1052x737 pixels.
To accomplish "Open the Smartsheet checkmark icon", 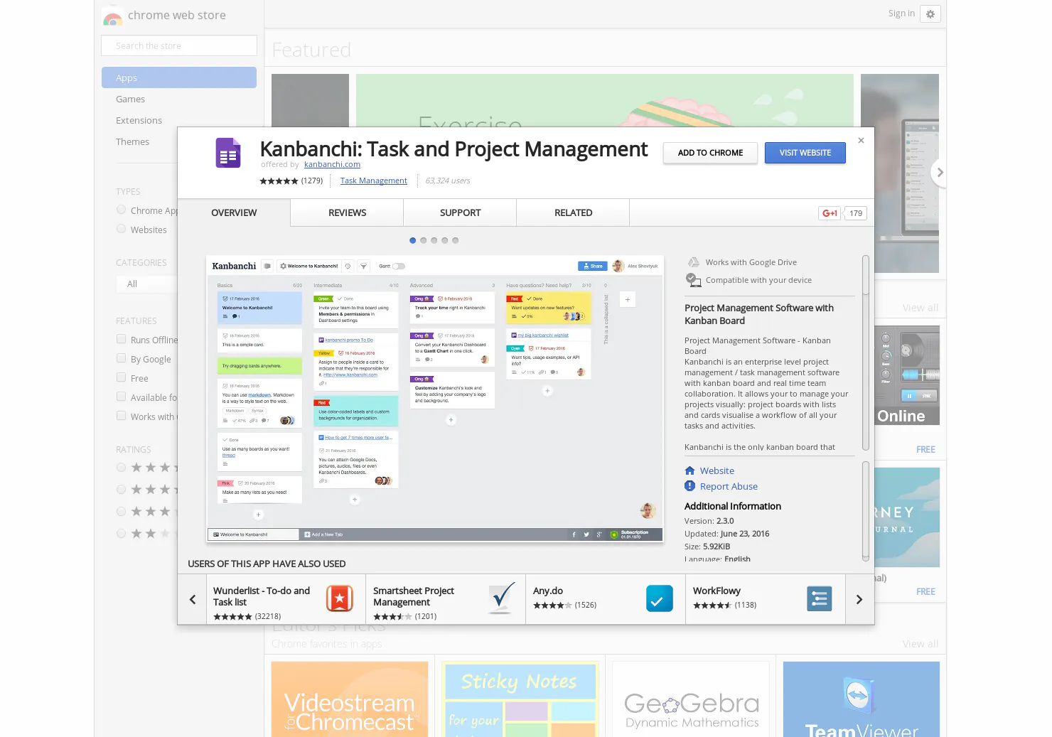I will pyautogui.click(x=502, y=598).
